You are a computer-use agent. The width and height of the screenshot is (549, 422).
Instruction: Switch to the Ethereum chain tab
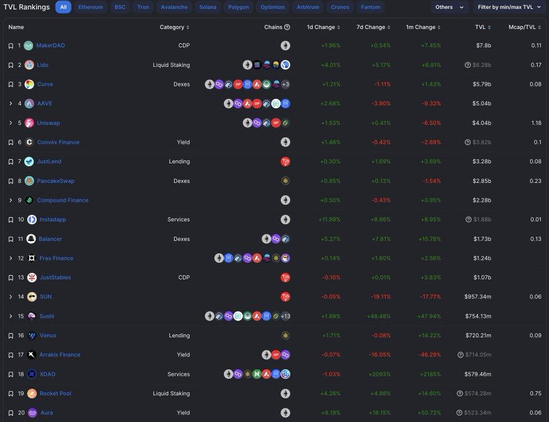click(90, 7)
